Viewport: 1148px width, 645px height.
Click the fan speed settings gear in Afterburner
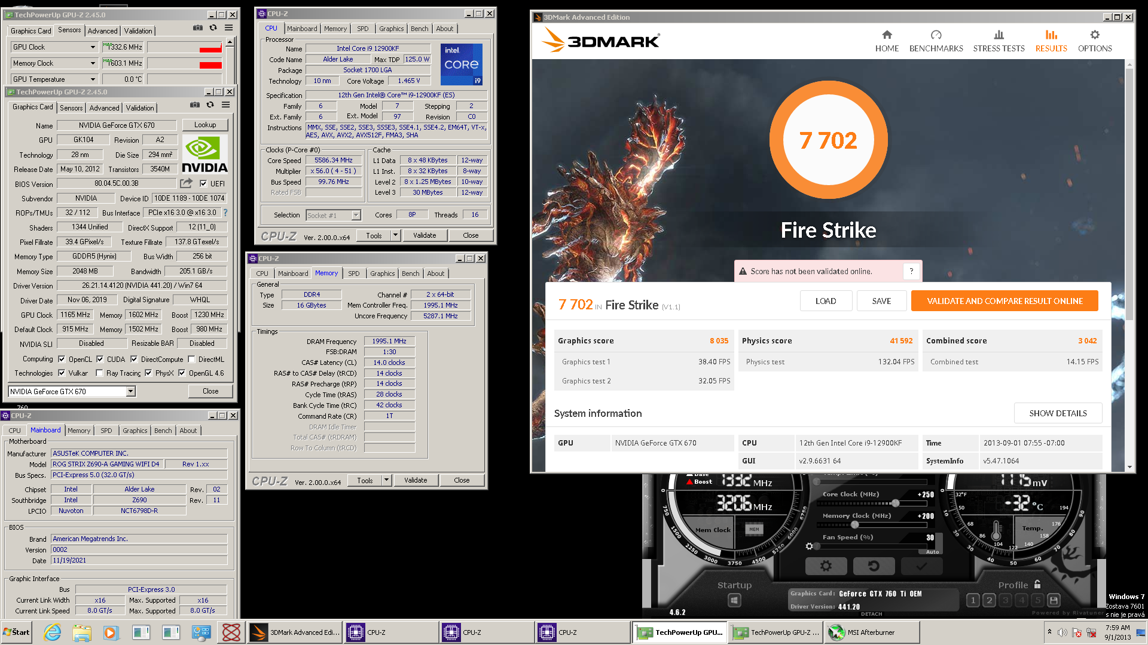(809, 546)
